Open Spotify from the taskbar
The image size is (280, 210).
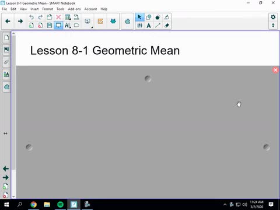click(x=60, y=204)
